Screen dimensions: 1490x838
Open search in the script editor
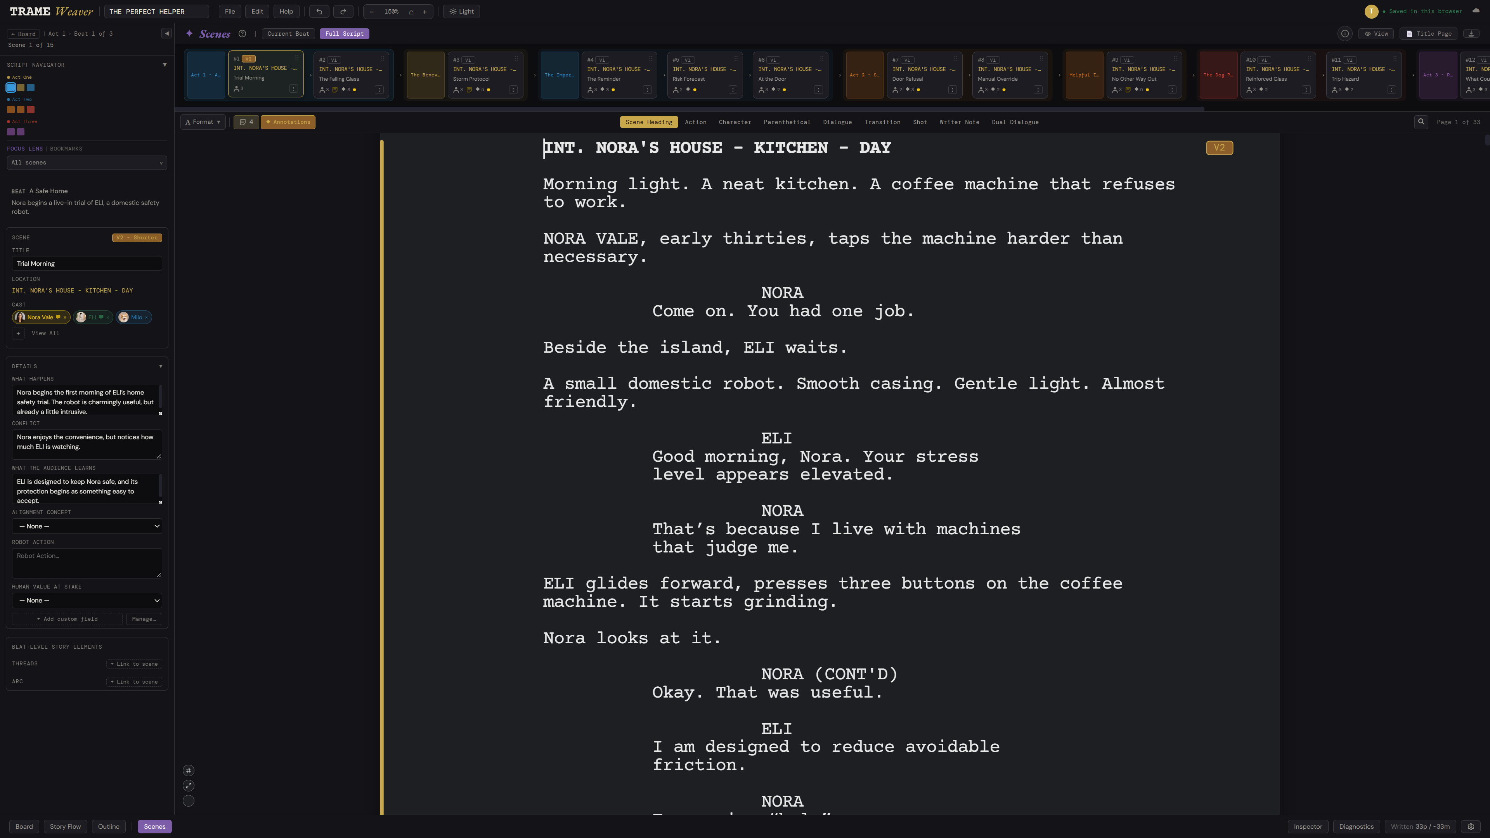click(1421, 121)
